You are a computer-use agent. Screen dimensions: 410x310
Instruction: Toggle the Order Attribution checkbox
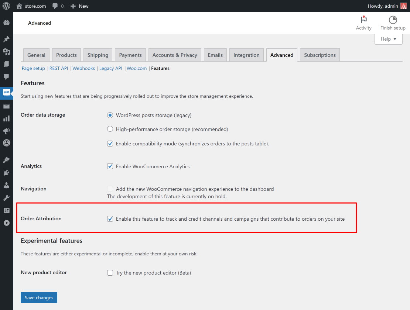tap(110, 219)
